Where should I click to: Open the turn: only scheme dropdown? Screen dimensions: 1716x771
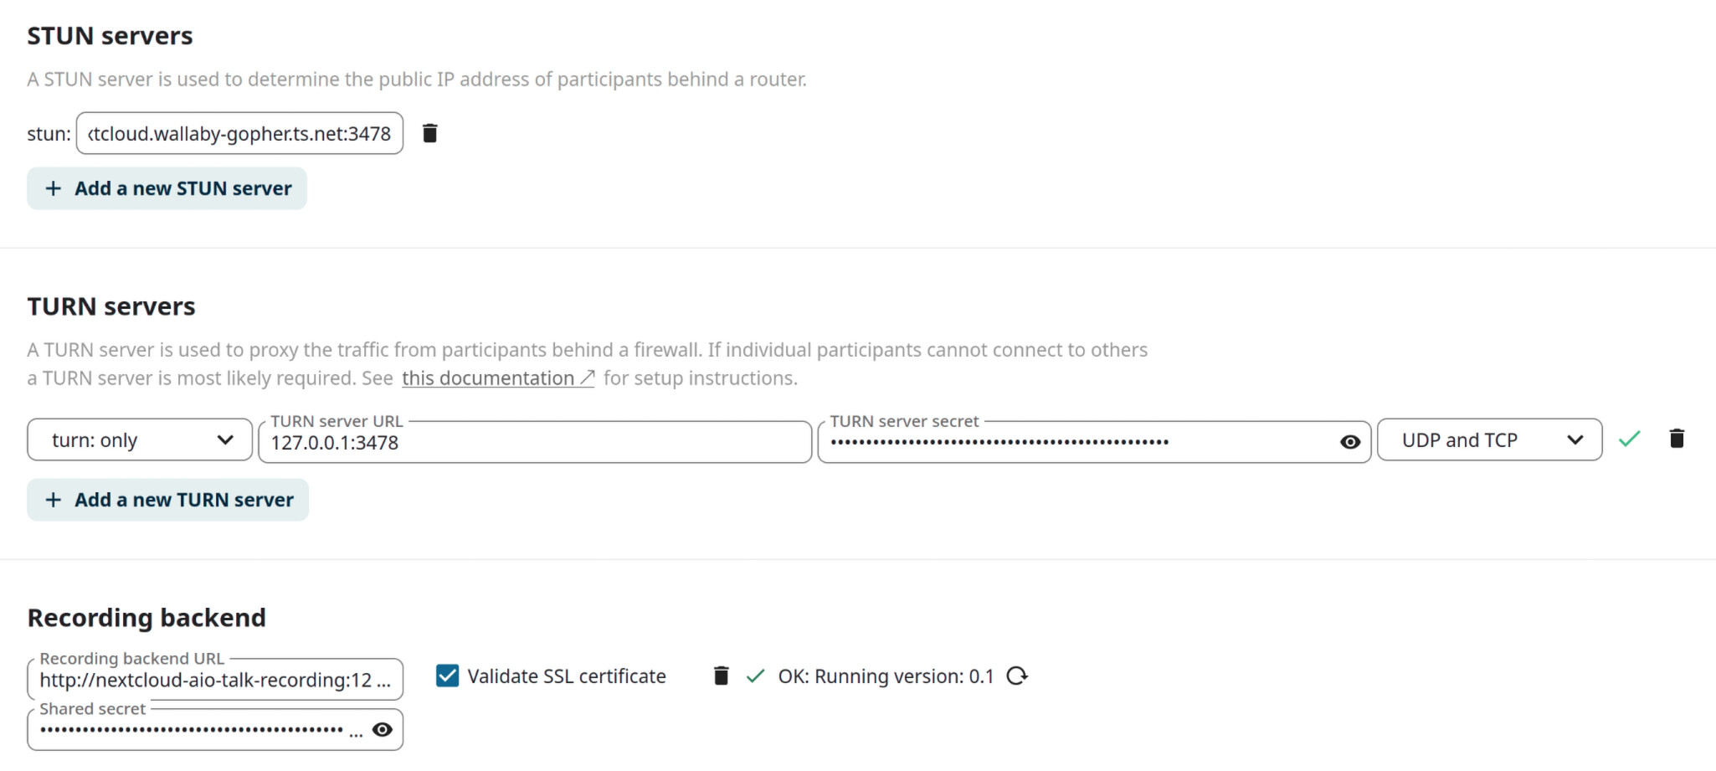click(140, 439)
